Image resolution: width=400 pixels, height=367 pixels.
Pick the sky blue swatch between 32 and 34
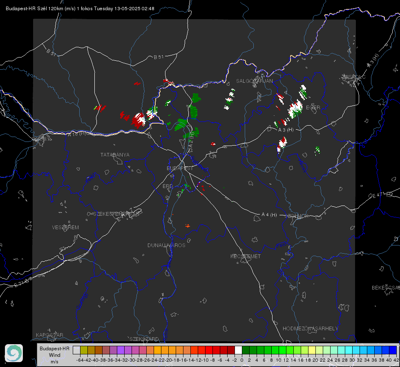[363, 350]
